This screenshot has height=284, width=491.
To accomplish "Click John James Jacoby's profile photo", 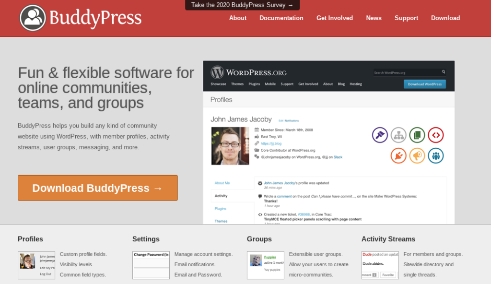I will (x=230, y=146).
